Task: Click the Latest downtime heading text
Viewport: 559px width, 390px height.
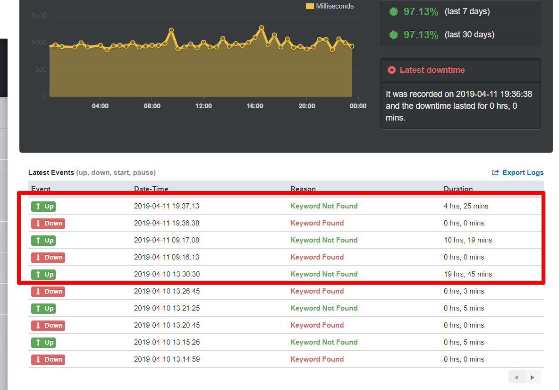Action: click(x=432, y=70)
